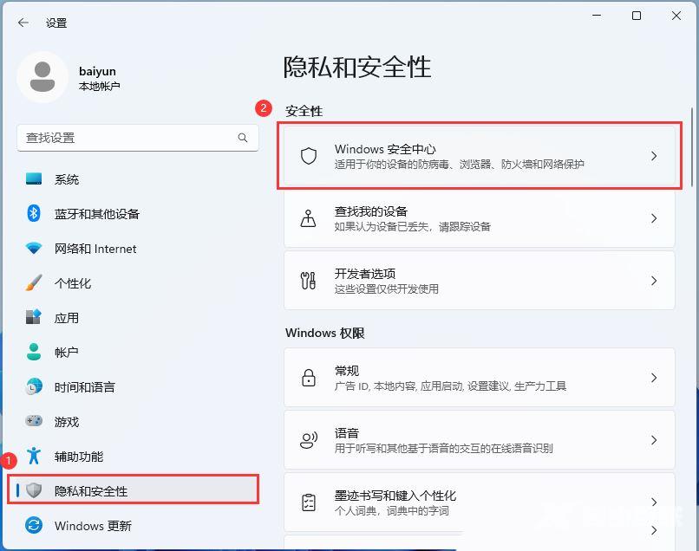Expand the Windows 安全中心 entry
699x551 pixels.
[654, 156]
